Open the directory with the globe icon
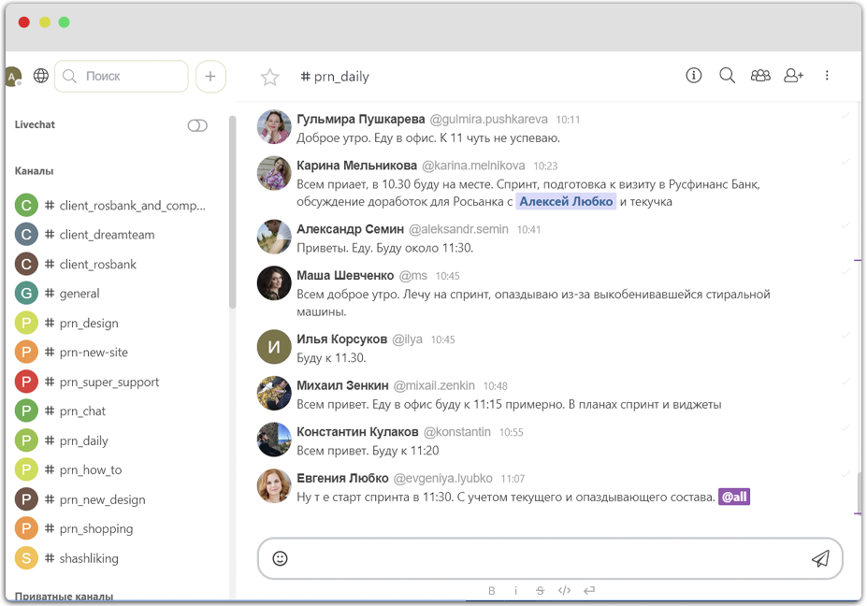 click(x=40, y=75)
